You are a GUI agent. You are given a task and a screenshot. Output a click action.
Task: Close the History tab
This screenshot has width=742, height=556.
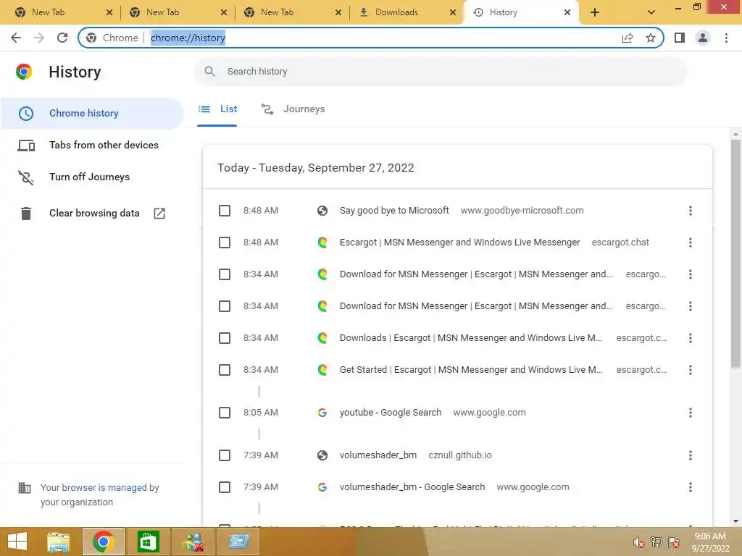pyautogui.click(x=567, y=12)
